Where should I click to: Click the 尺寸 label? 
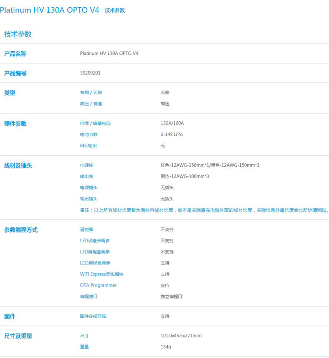click(85, 336)
